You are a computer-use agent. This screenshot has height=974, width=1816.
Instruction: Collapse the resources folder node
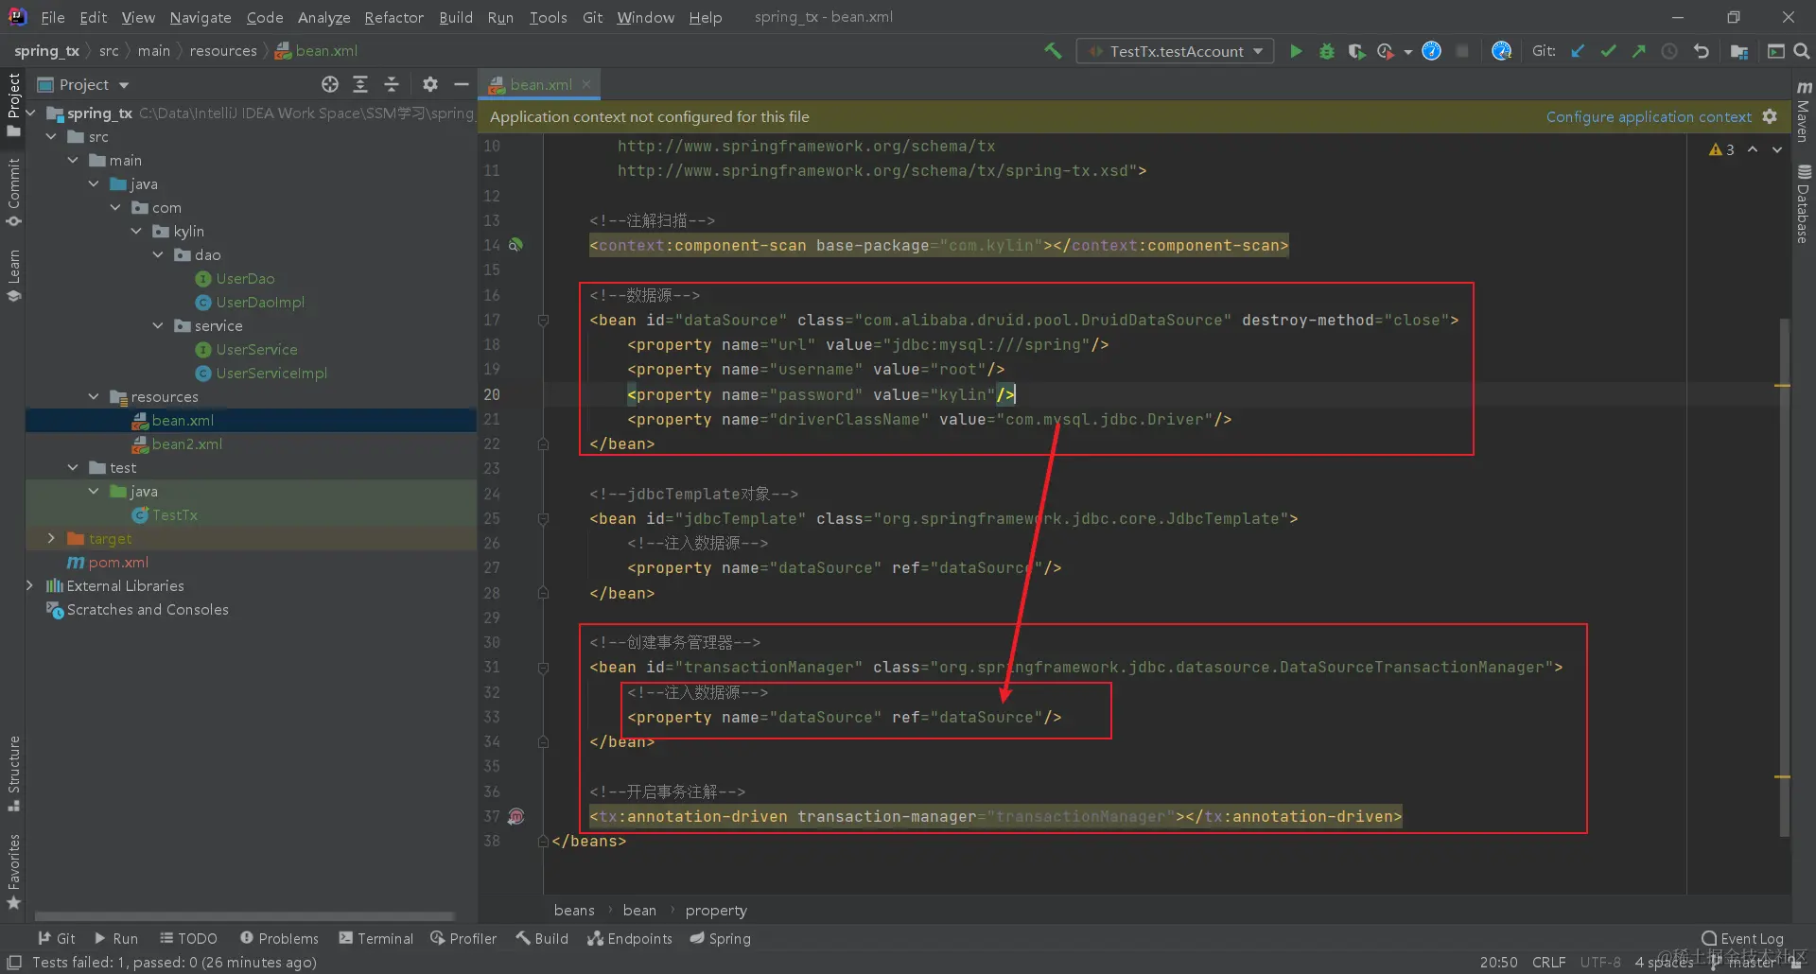tap(94, 397)
